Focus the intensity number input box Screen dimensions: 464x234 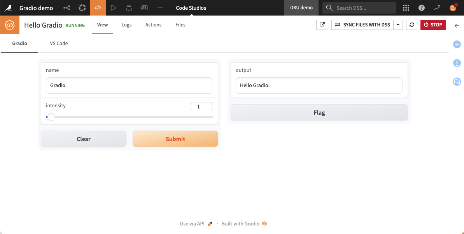point(201,107)
